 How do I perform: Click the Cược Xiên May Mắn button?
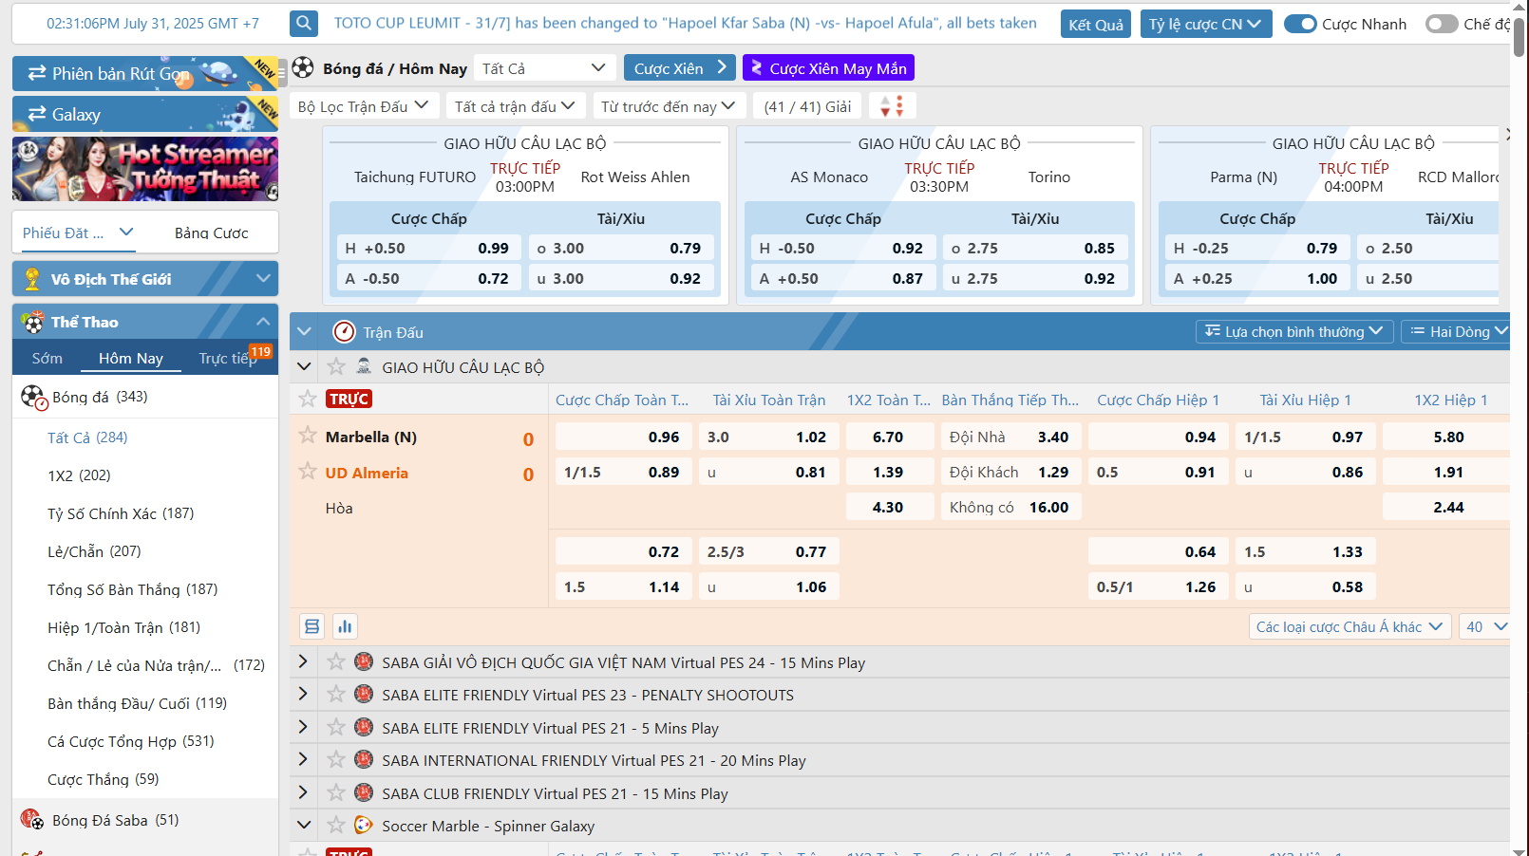(828, 68)
